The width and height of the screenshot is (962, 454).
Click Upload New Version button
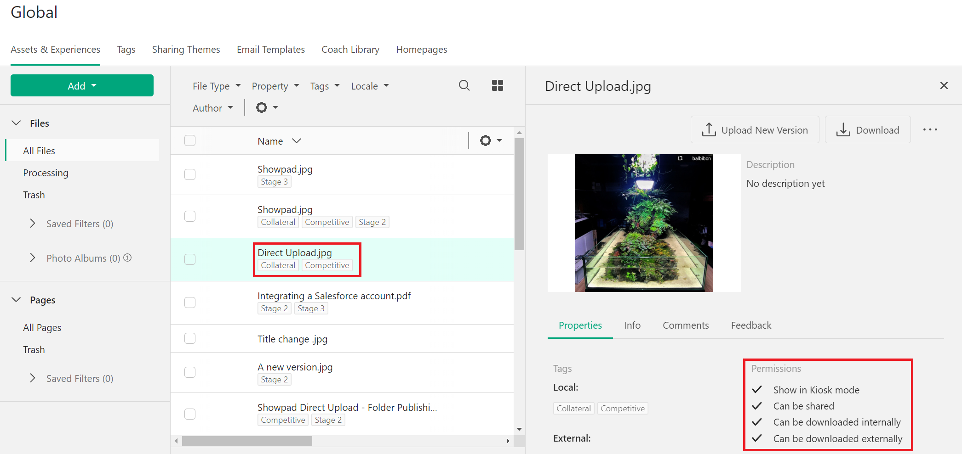point(755,130)
